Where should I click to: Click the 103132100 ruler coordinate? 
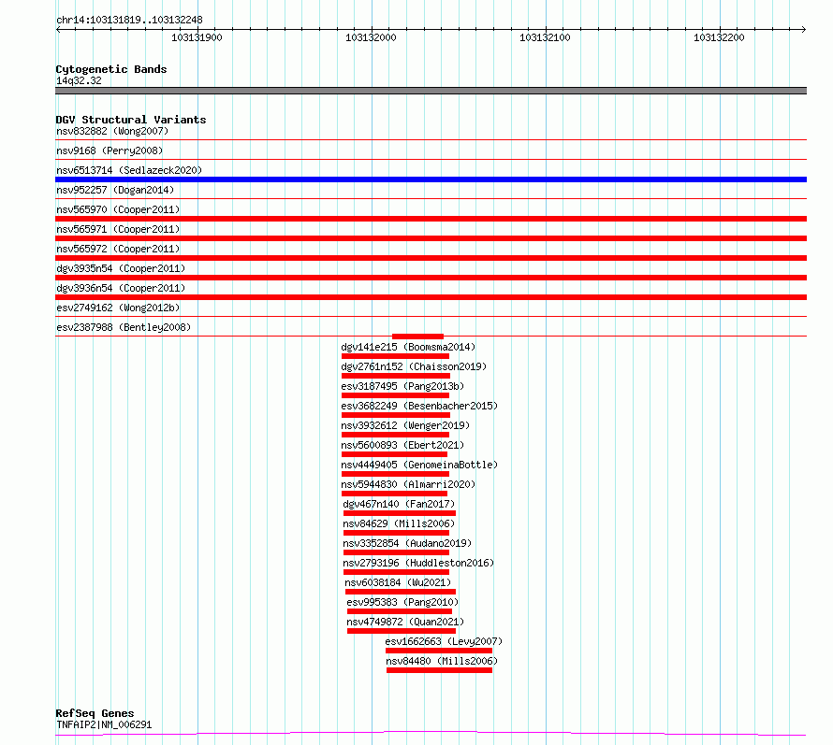pyautogui.click(x=545, y=37)
